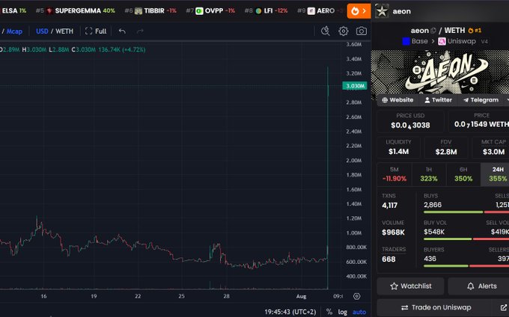This screenshot has width=509, height=317.
Task: Click the VOLUME $968K value
Action: 393,233
